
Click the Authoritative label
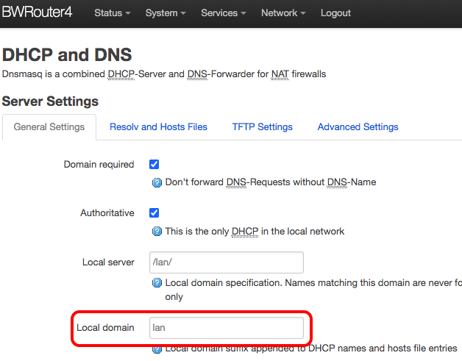pos(107,212)
